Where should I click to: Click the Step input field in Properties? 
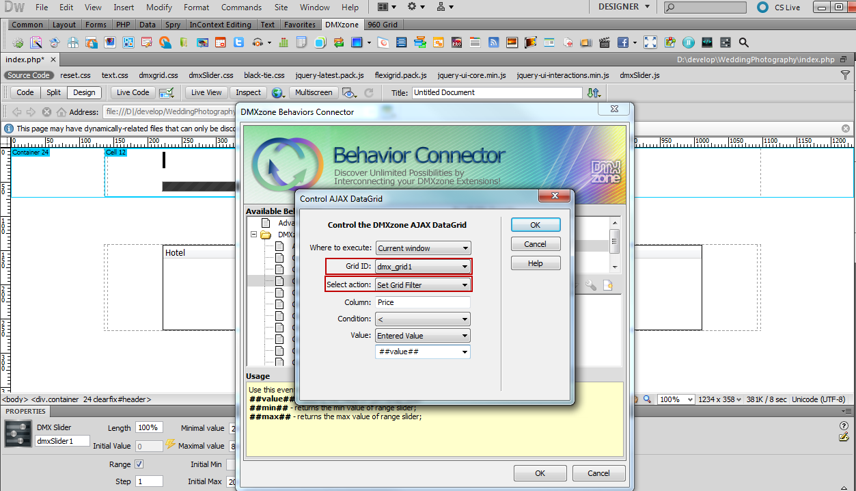(149, 481)
